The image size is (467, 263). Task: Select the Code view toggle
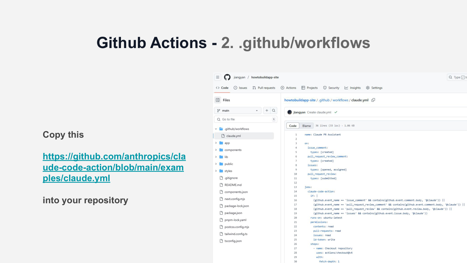[293, 126]
